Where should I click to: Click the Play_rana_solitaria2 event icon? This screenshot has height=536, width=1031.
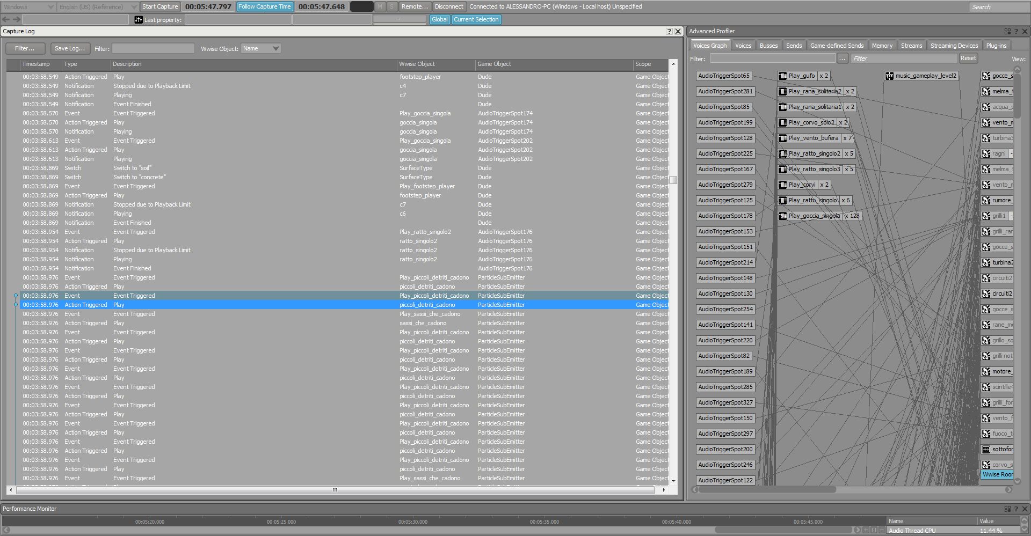[x=783, y=92]
